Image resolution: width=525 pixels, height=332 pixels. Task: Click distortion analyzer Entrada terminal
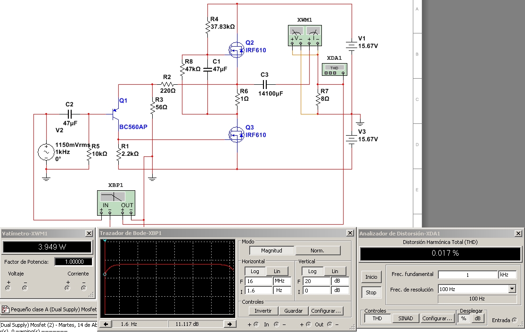514,320
